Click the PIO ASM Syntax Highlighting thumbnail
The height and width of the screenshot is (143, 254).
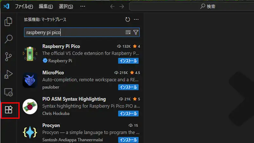tap(30, 106)
